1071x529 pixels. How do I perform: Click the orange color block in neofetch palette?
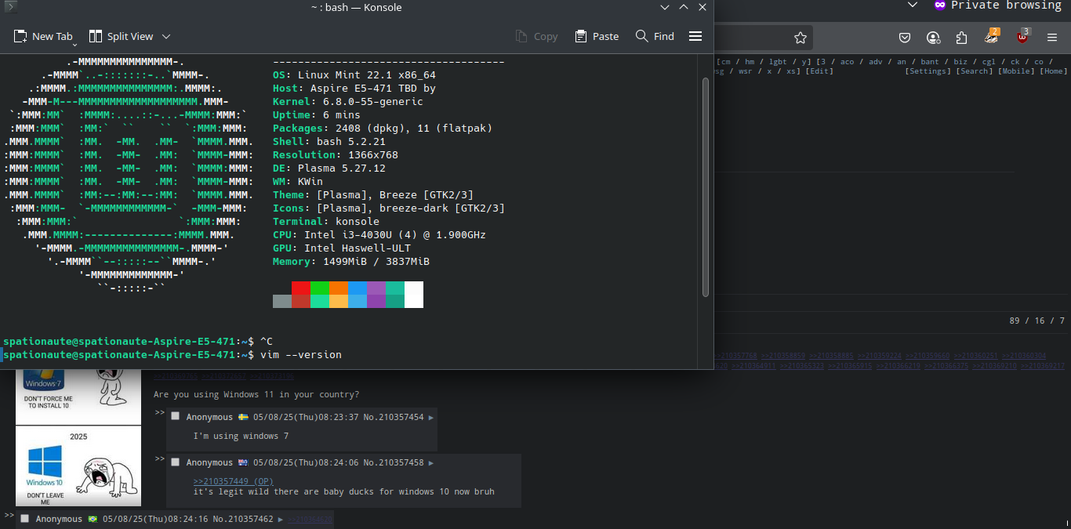tap(339, 288)
